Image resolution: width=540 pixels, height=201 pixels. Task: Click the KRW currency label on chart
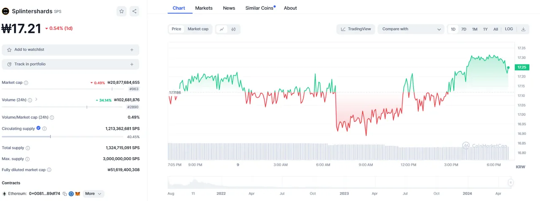point(521,167)
